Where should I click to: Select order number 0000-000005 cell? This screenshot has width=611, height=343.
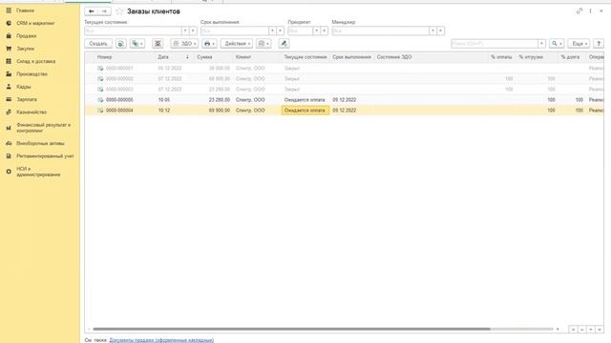click(x=119, y=100)
